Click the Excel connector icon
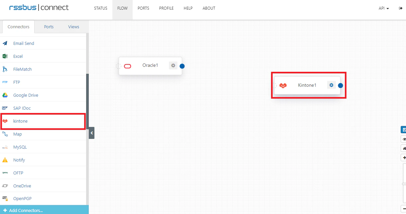 [5, 56]
